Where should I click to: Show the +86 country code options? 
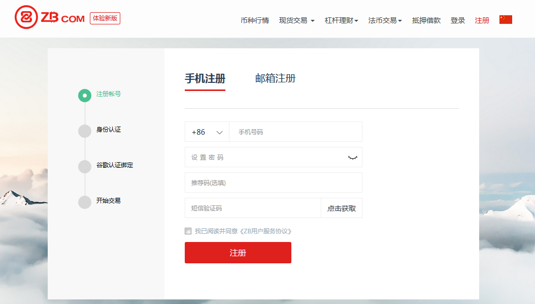pos(207,132)
